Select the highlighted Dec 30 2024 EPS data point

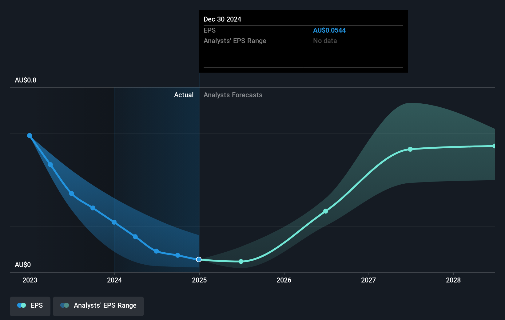199,259
